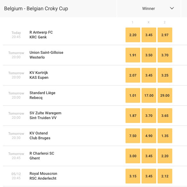Screen dimensions: 187x187
Task: Select 2.20 odds for R Antwerp FC win
Action: [x=133, y=35]
